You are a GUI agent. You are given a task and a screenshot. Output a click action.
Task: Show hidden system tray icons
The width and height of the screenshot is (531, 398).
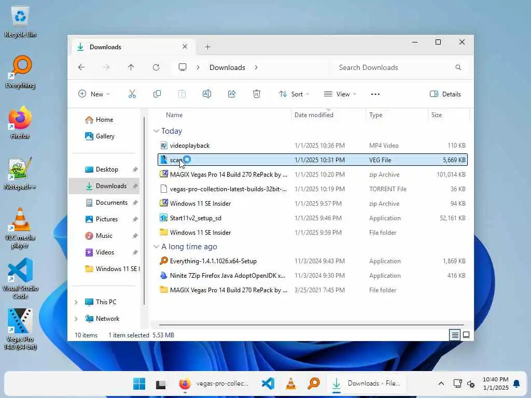click(441, 383)
